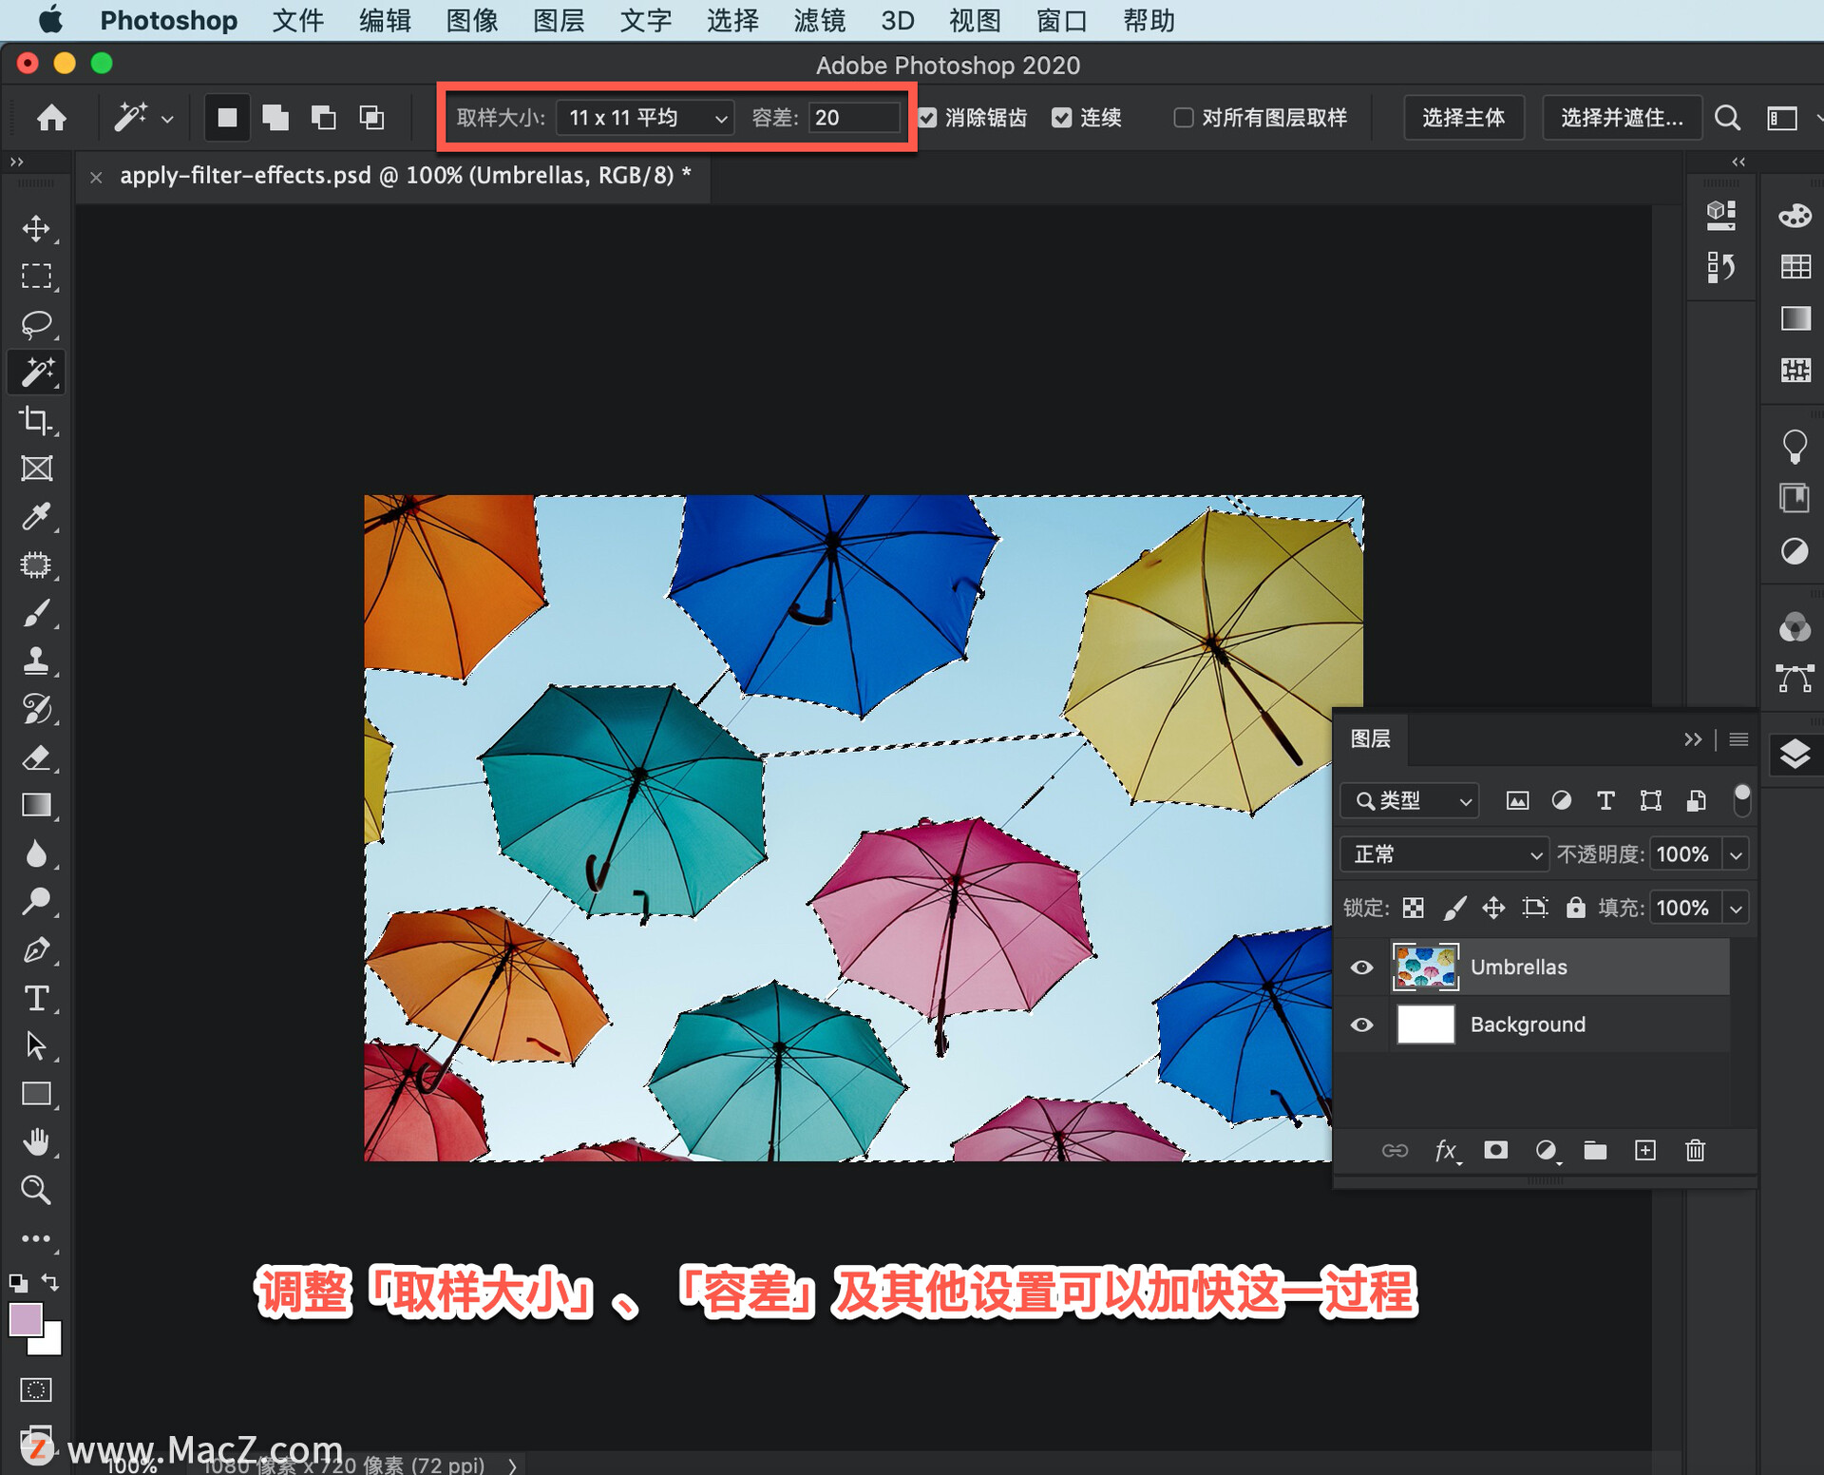
Task: Click the 选择并遮住... button
Action: [x=1622, y=118]
